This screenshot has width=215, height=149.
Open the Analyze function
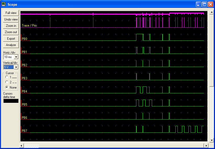(x=11, y=45)
